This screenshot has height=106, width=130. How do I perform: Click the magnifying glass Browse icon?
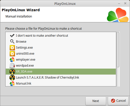(12, 41)
